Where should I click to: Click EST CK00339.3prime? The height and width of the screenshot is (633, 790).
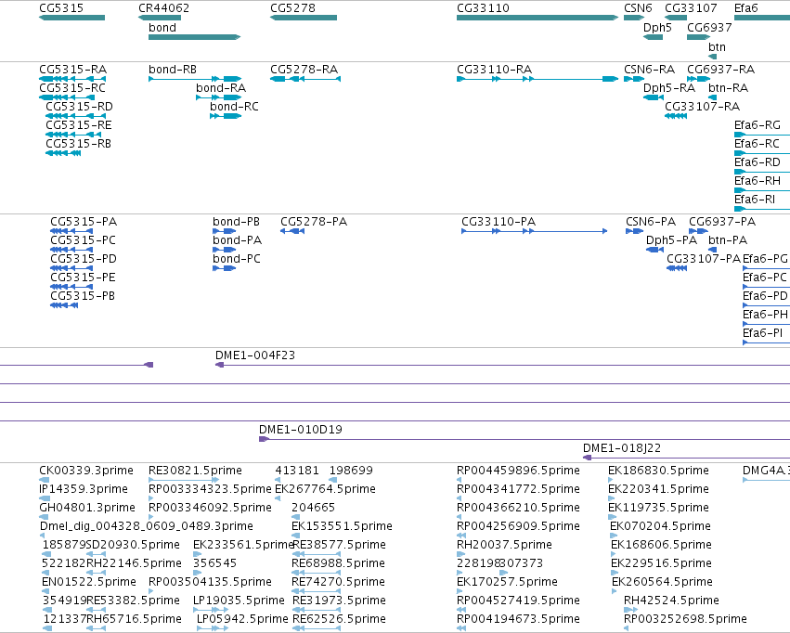tap(44, 480)
